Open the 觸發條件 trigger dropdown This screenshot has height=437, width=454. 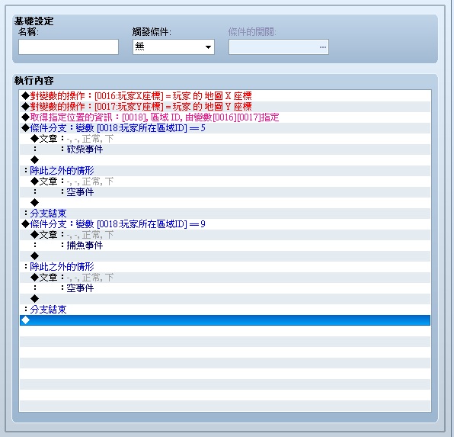click(x=174, y=47)
